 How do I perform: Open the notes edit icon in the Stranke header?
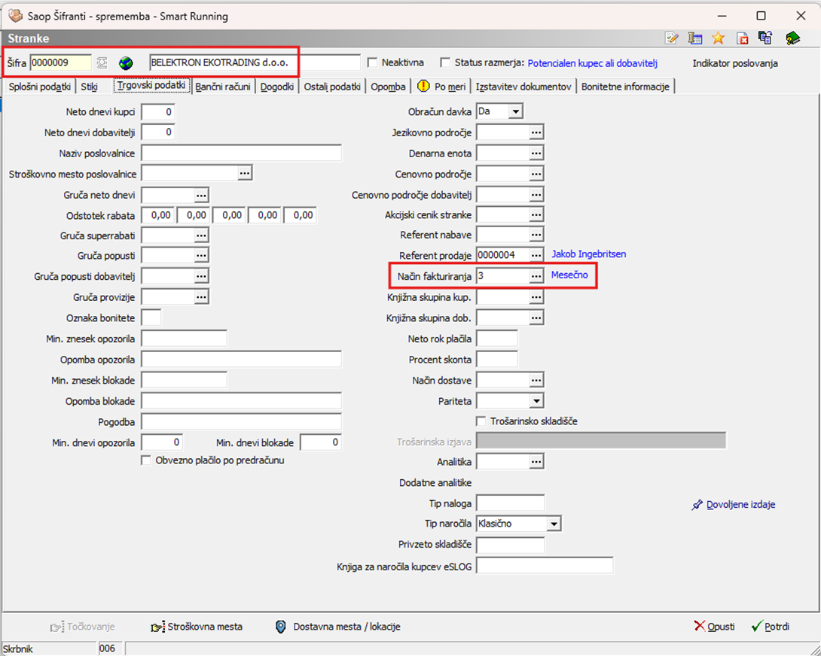coord(671,38)
